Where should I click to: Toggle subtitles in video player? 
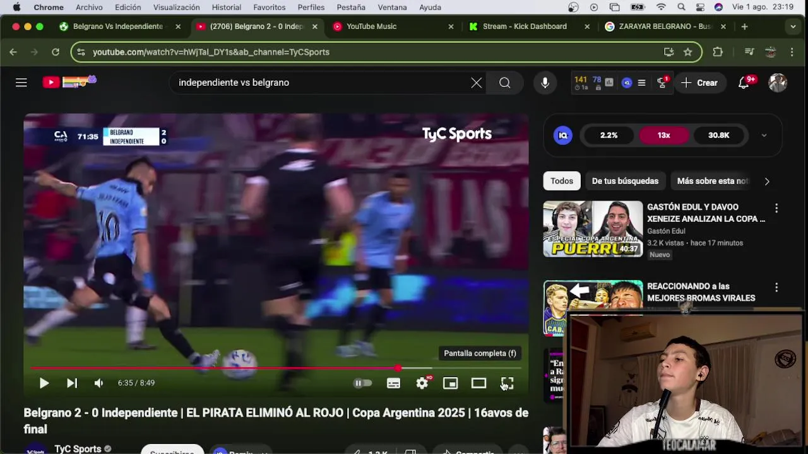point(393,383)
